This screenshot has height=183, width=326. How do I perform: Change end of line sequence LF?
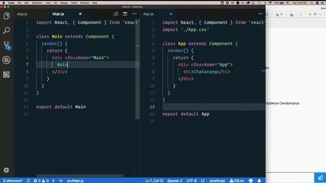[x=203, y=181]
